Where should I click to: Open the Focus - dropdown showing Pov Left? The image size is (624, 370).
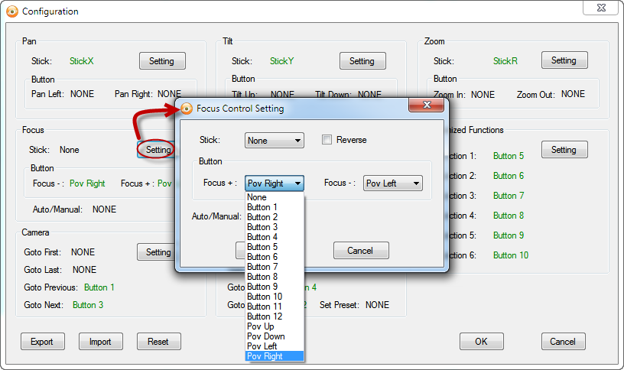pyautogui.click(x=393, y=183)
